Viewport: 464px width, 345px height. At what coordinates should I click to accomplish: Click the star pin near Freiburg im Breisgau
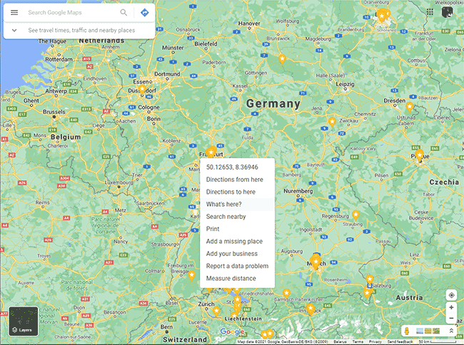pos(192,276)
